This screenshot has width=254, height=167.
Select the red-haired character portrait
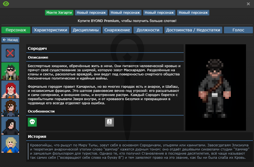(10, 89)
